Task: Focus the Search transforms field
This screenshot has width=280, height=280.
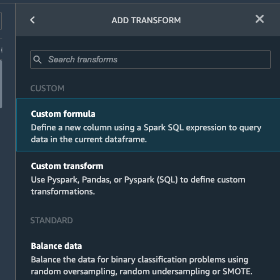Action: (150, 60)
